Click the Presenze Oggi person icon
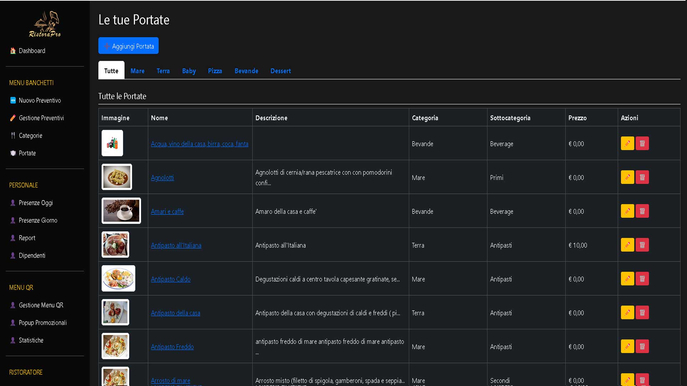This screenshot has height=386, width=687. coord(13,203)
